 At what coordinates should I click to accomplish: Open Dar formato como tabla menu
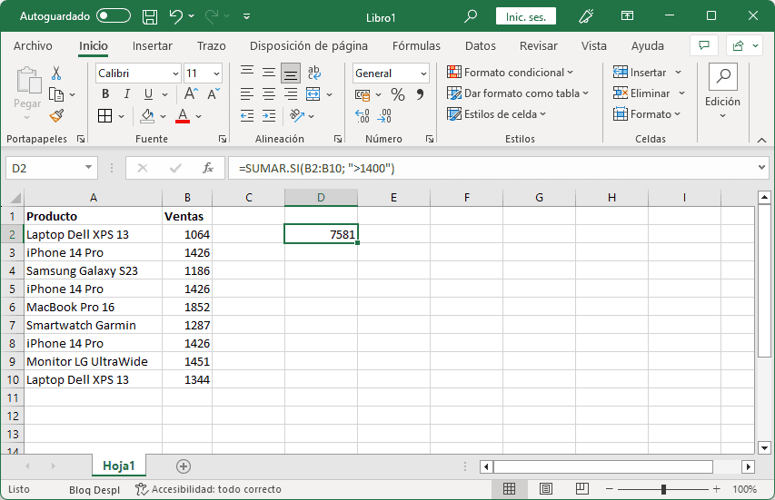(518, 93)
